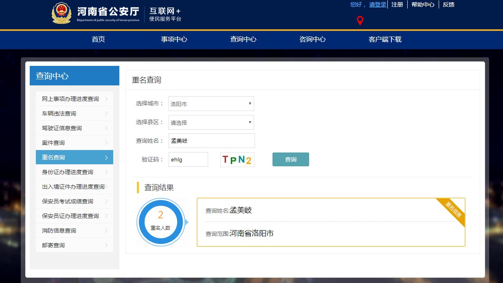Screen dimensions: 503x283
Task: Click the 请登录 login link
Action: click(378, 4)
